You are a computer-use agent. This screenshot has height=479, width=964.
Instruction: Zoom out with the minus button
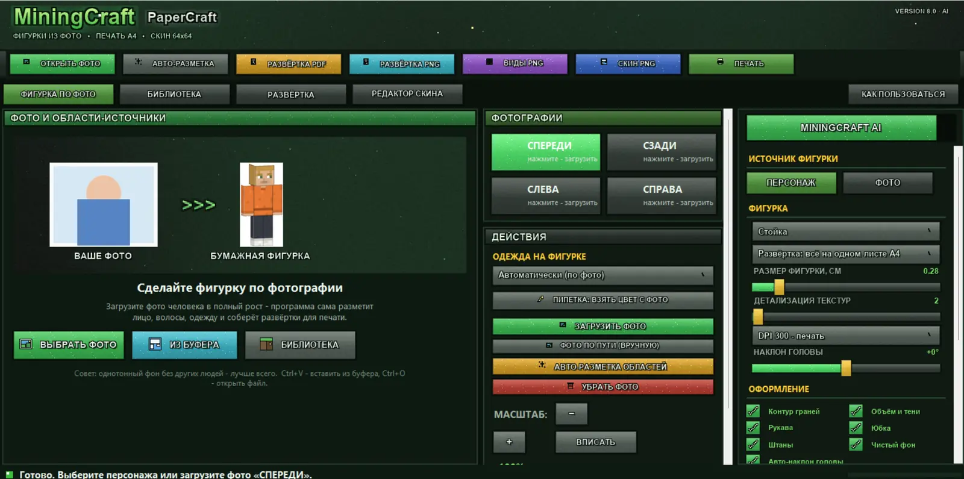571,414
